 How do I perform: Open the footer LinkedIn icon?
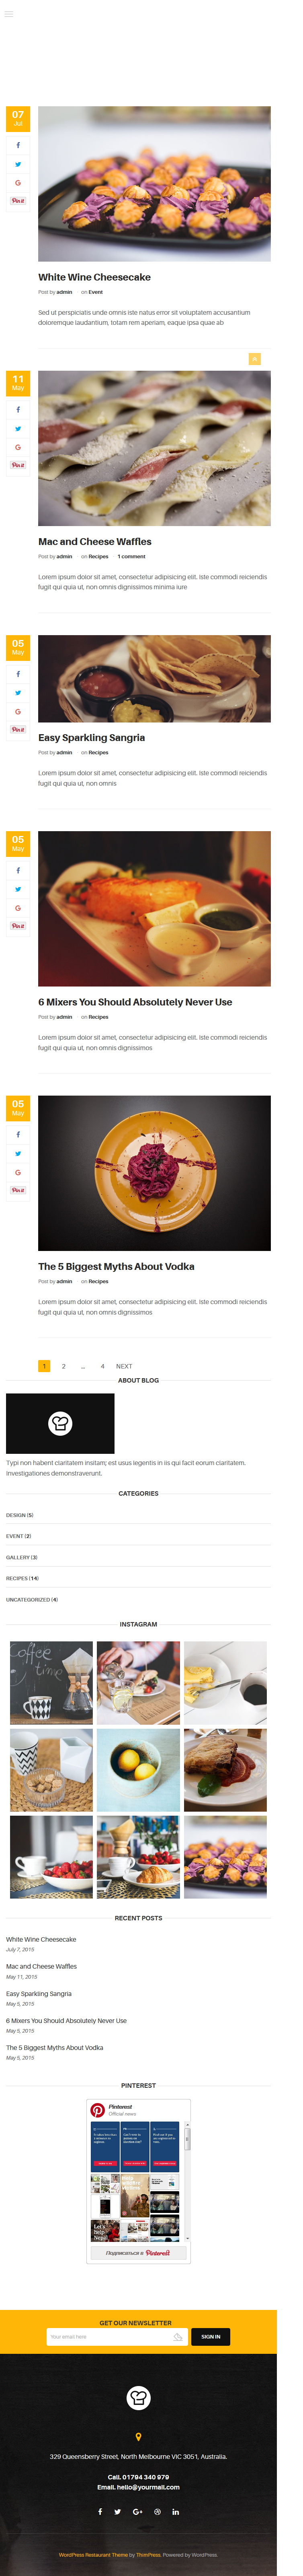coord(175,2511)
